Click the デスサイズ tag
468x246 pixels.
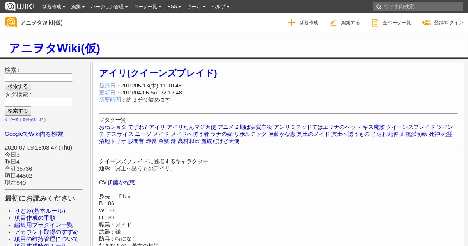[120, 134]
